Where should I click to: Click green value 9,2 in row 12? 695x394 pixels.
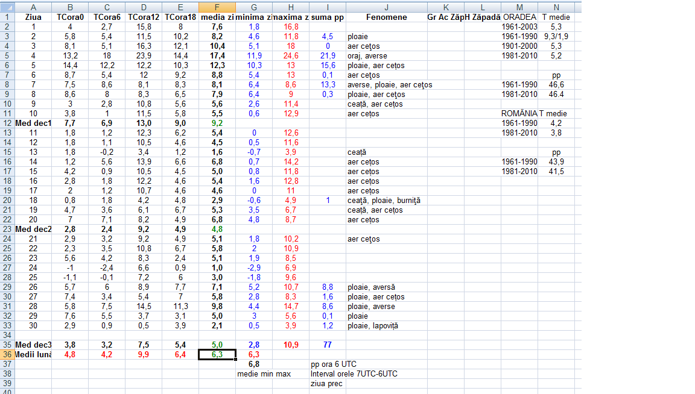(x=217, y=123)
